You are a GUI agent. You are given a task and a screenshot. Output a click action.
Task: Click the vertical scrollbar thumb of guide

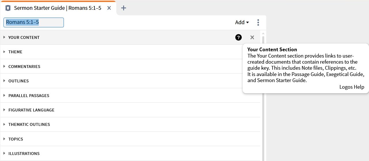[x=263, y=98]
